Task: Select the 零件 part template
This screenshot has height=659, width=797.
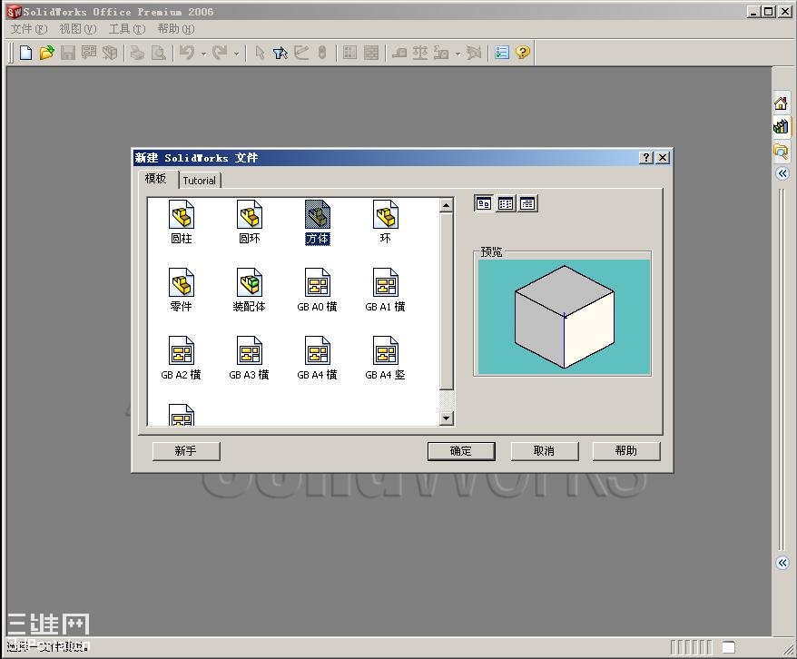Action: click(x=182, y=290)
